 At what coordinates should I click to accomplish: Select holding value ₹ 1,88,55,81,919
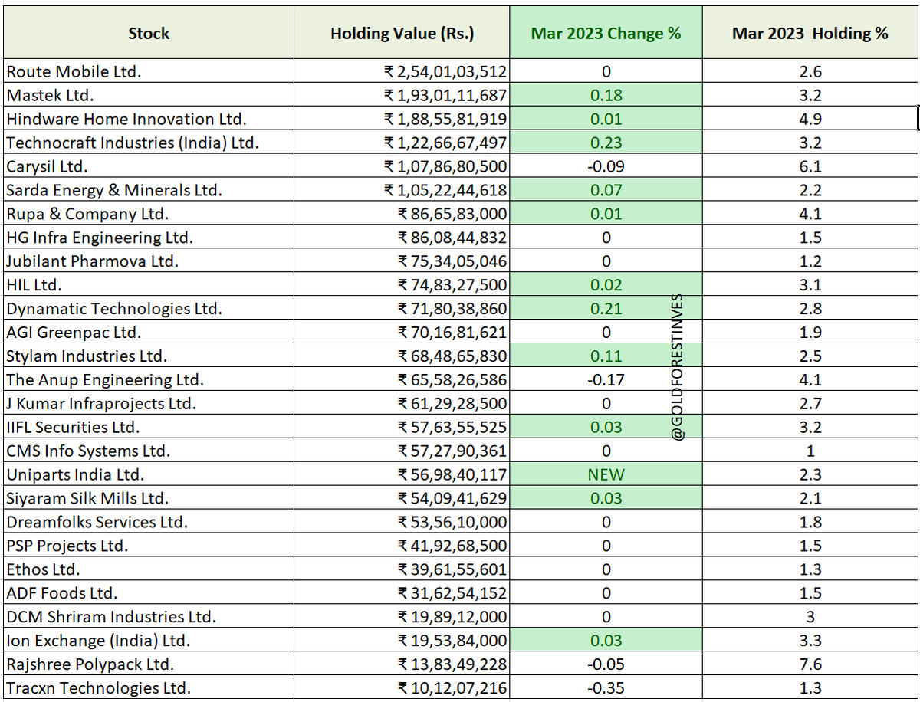(x=402, y=120)
